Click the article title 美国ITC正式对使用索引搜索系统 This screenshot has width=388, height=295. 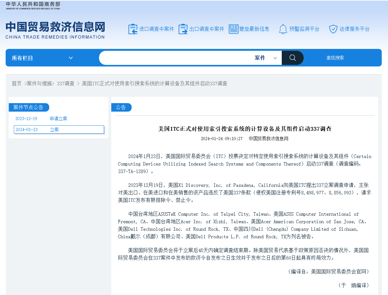pyautogui.click(x=245, y=129)
